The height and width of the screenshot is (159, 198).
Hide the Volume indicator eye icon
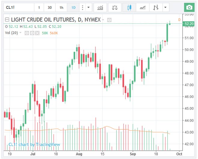[27, 33]
